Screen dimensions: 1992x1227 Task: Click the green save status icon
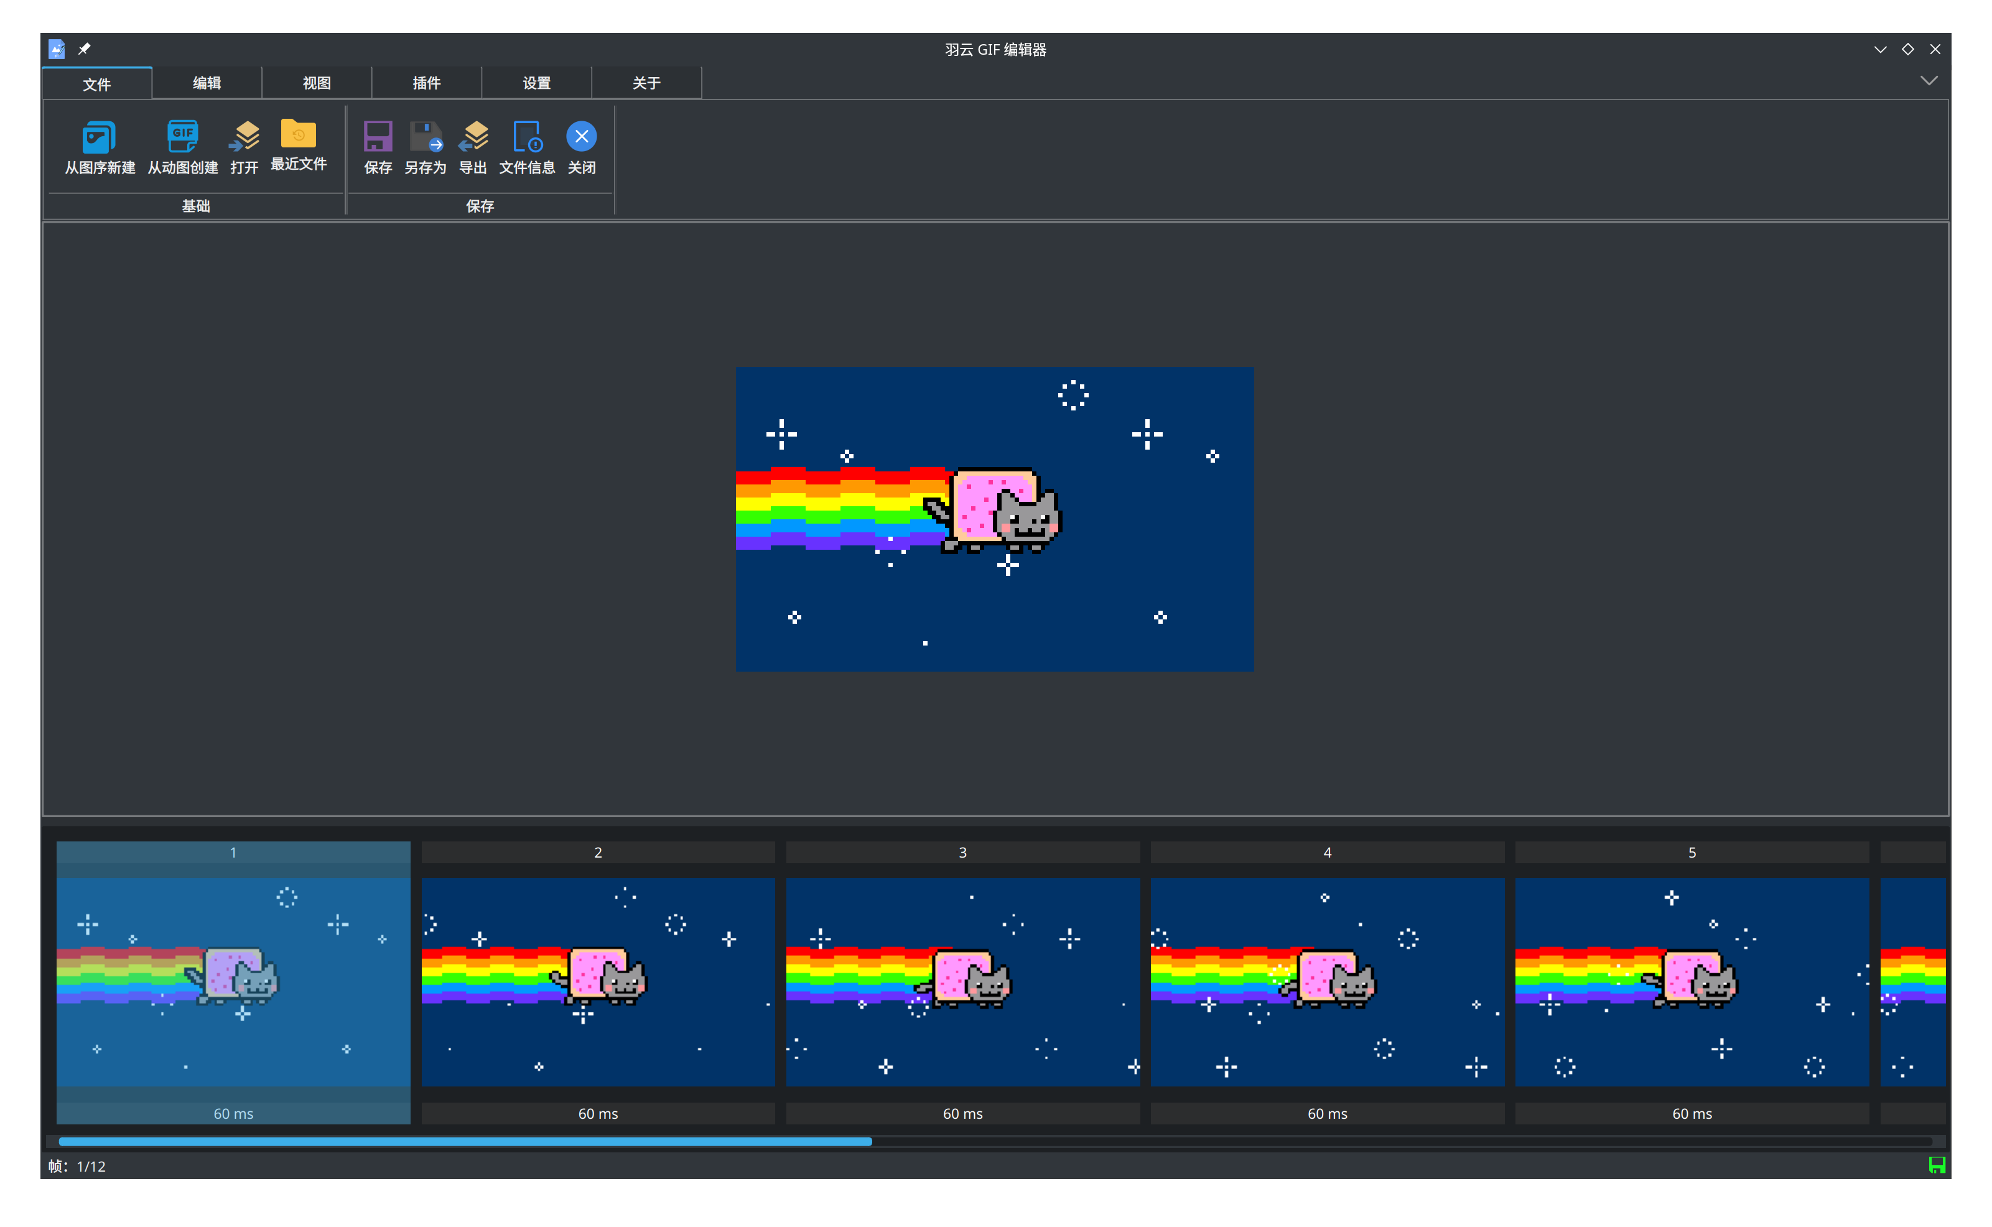(x=1936, y=1165)
